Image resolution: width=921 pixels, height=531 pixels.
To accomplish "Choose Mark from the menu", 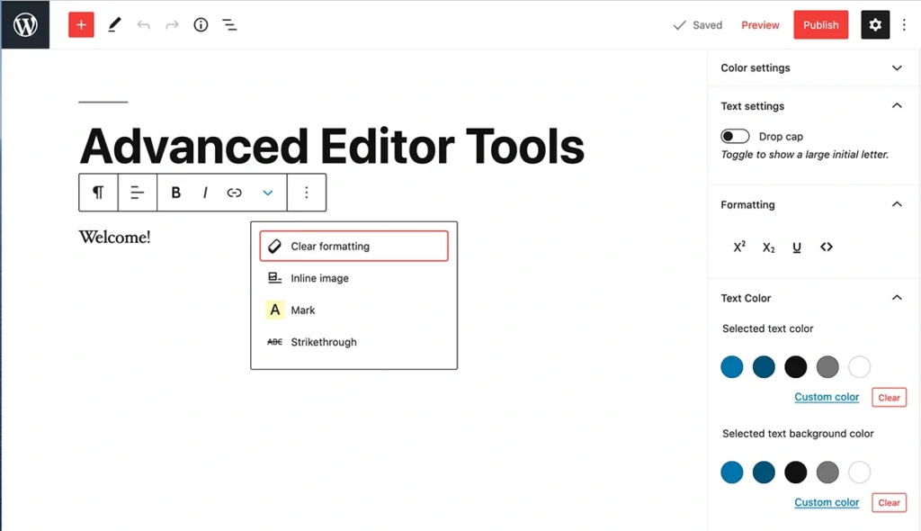I will (x=353, y=310).
